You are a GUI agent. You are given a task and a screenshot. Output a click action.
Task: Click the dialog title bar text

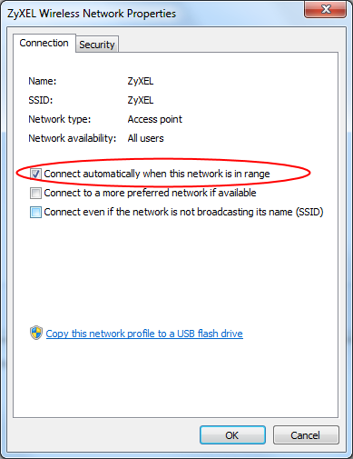[x=92, y=14]
